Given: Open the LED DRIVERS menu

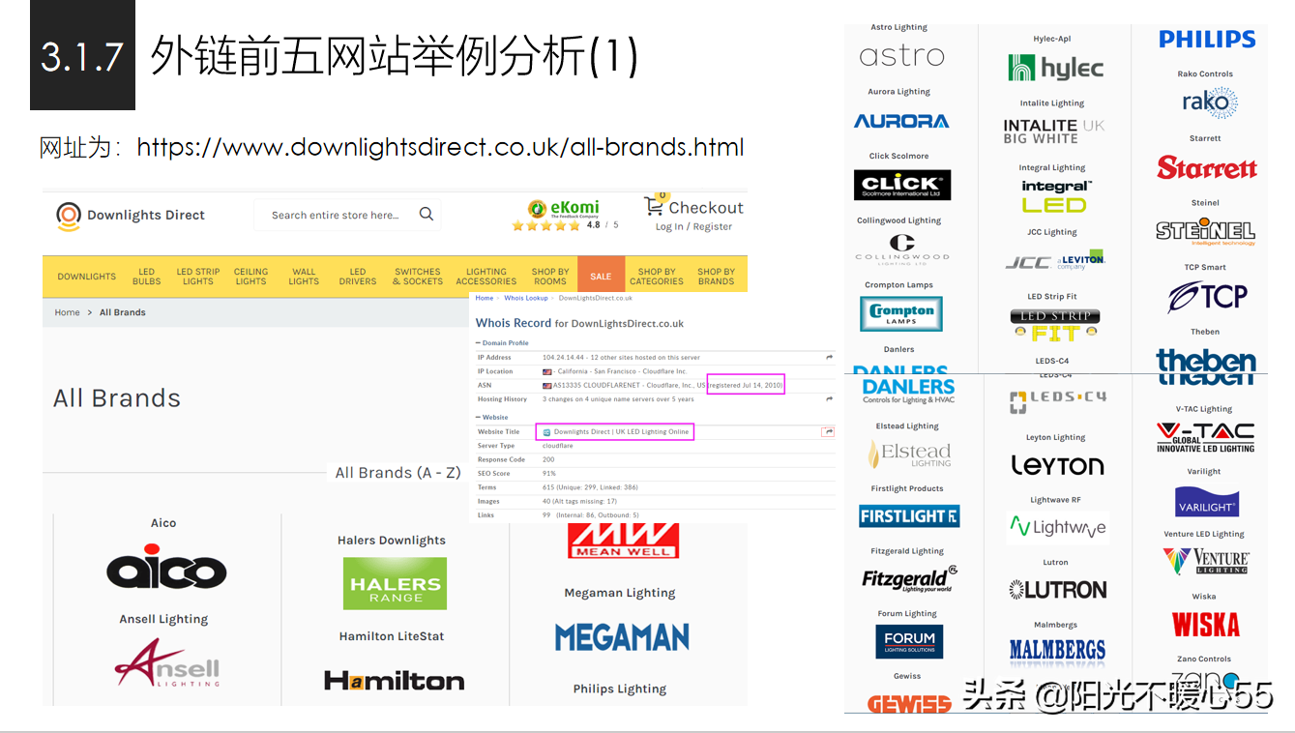Looking at the screenshot, I should pyautogui.click(x=358, y=277).
